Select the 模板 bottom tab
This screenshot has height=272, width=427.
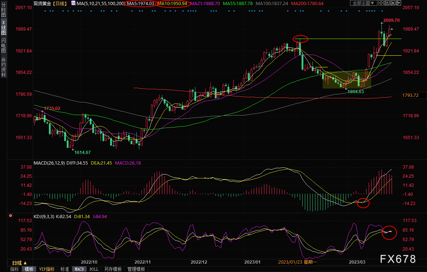click(29, 269)
